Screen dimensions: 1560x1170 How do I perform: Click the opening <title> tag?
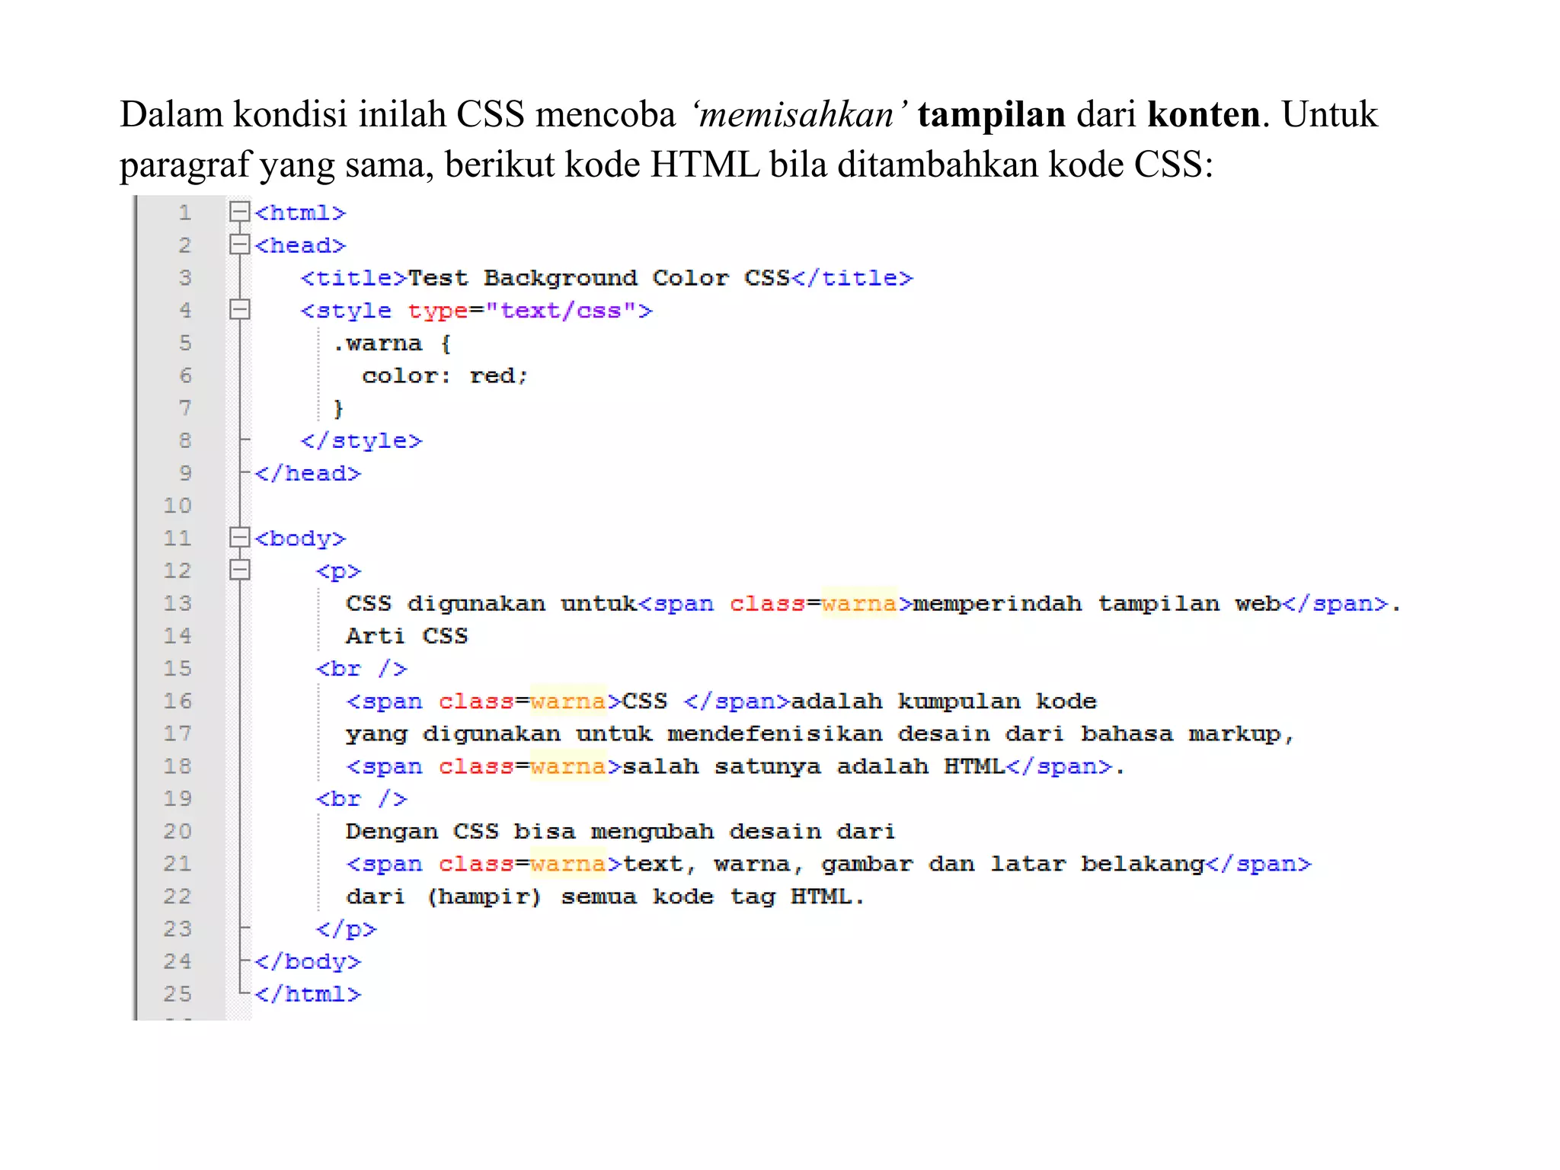point(353,278)
